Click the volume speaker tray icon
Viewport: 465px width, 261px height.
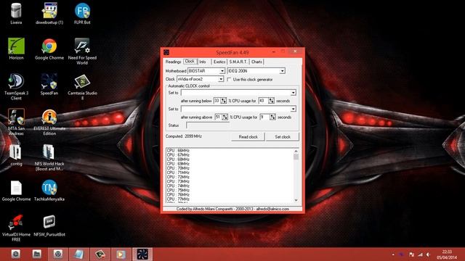pyautogui.click(x=428, y=254)
